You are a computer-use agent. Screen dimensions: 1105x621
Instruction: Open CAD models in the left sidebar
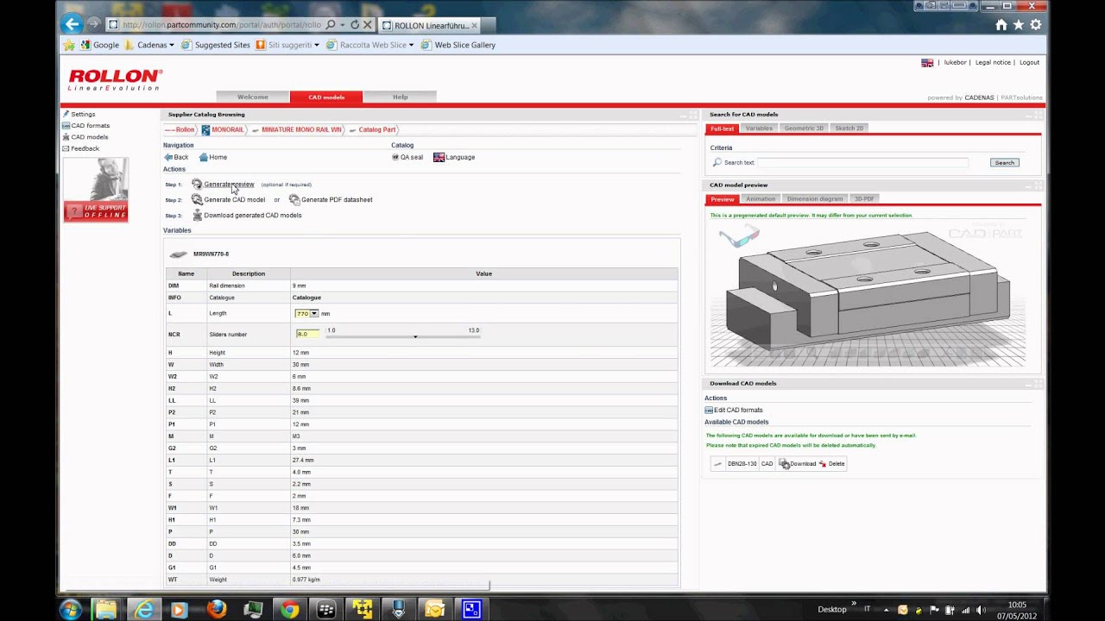[85, 137]
